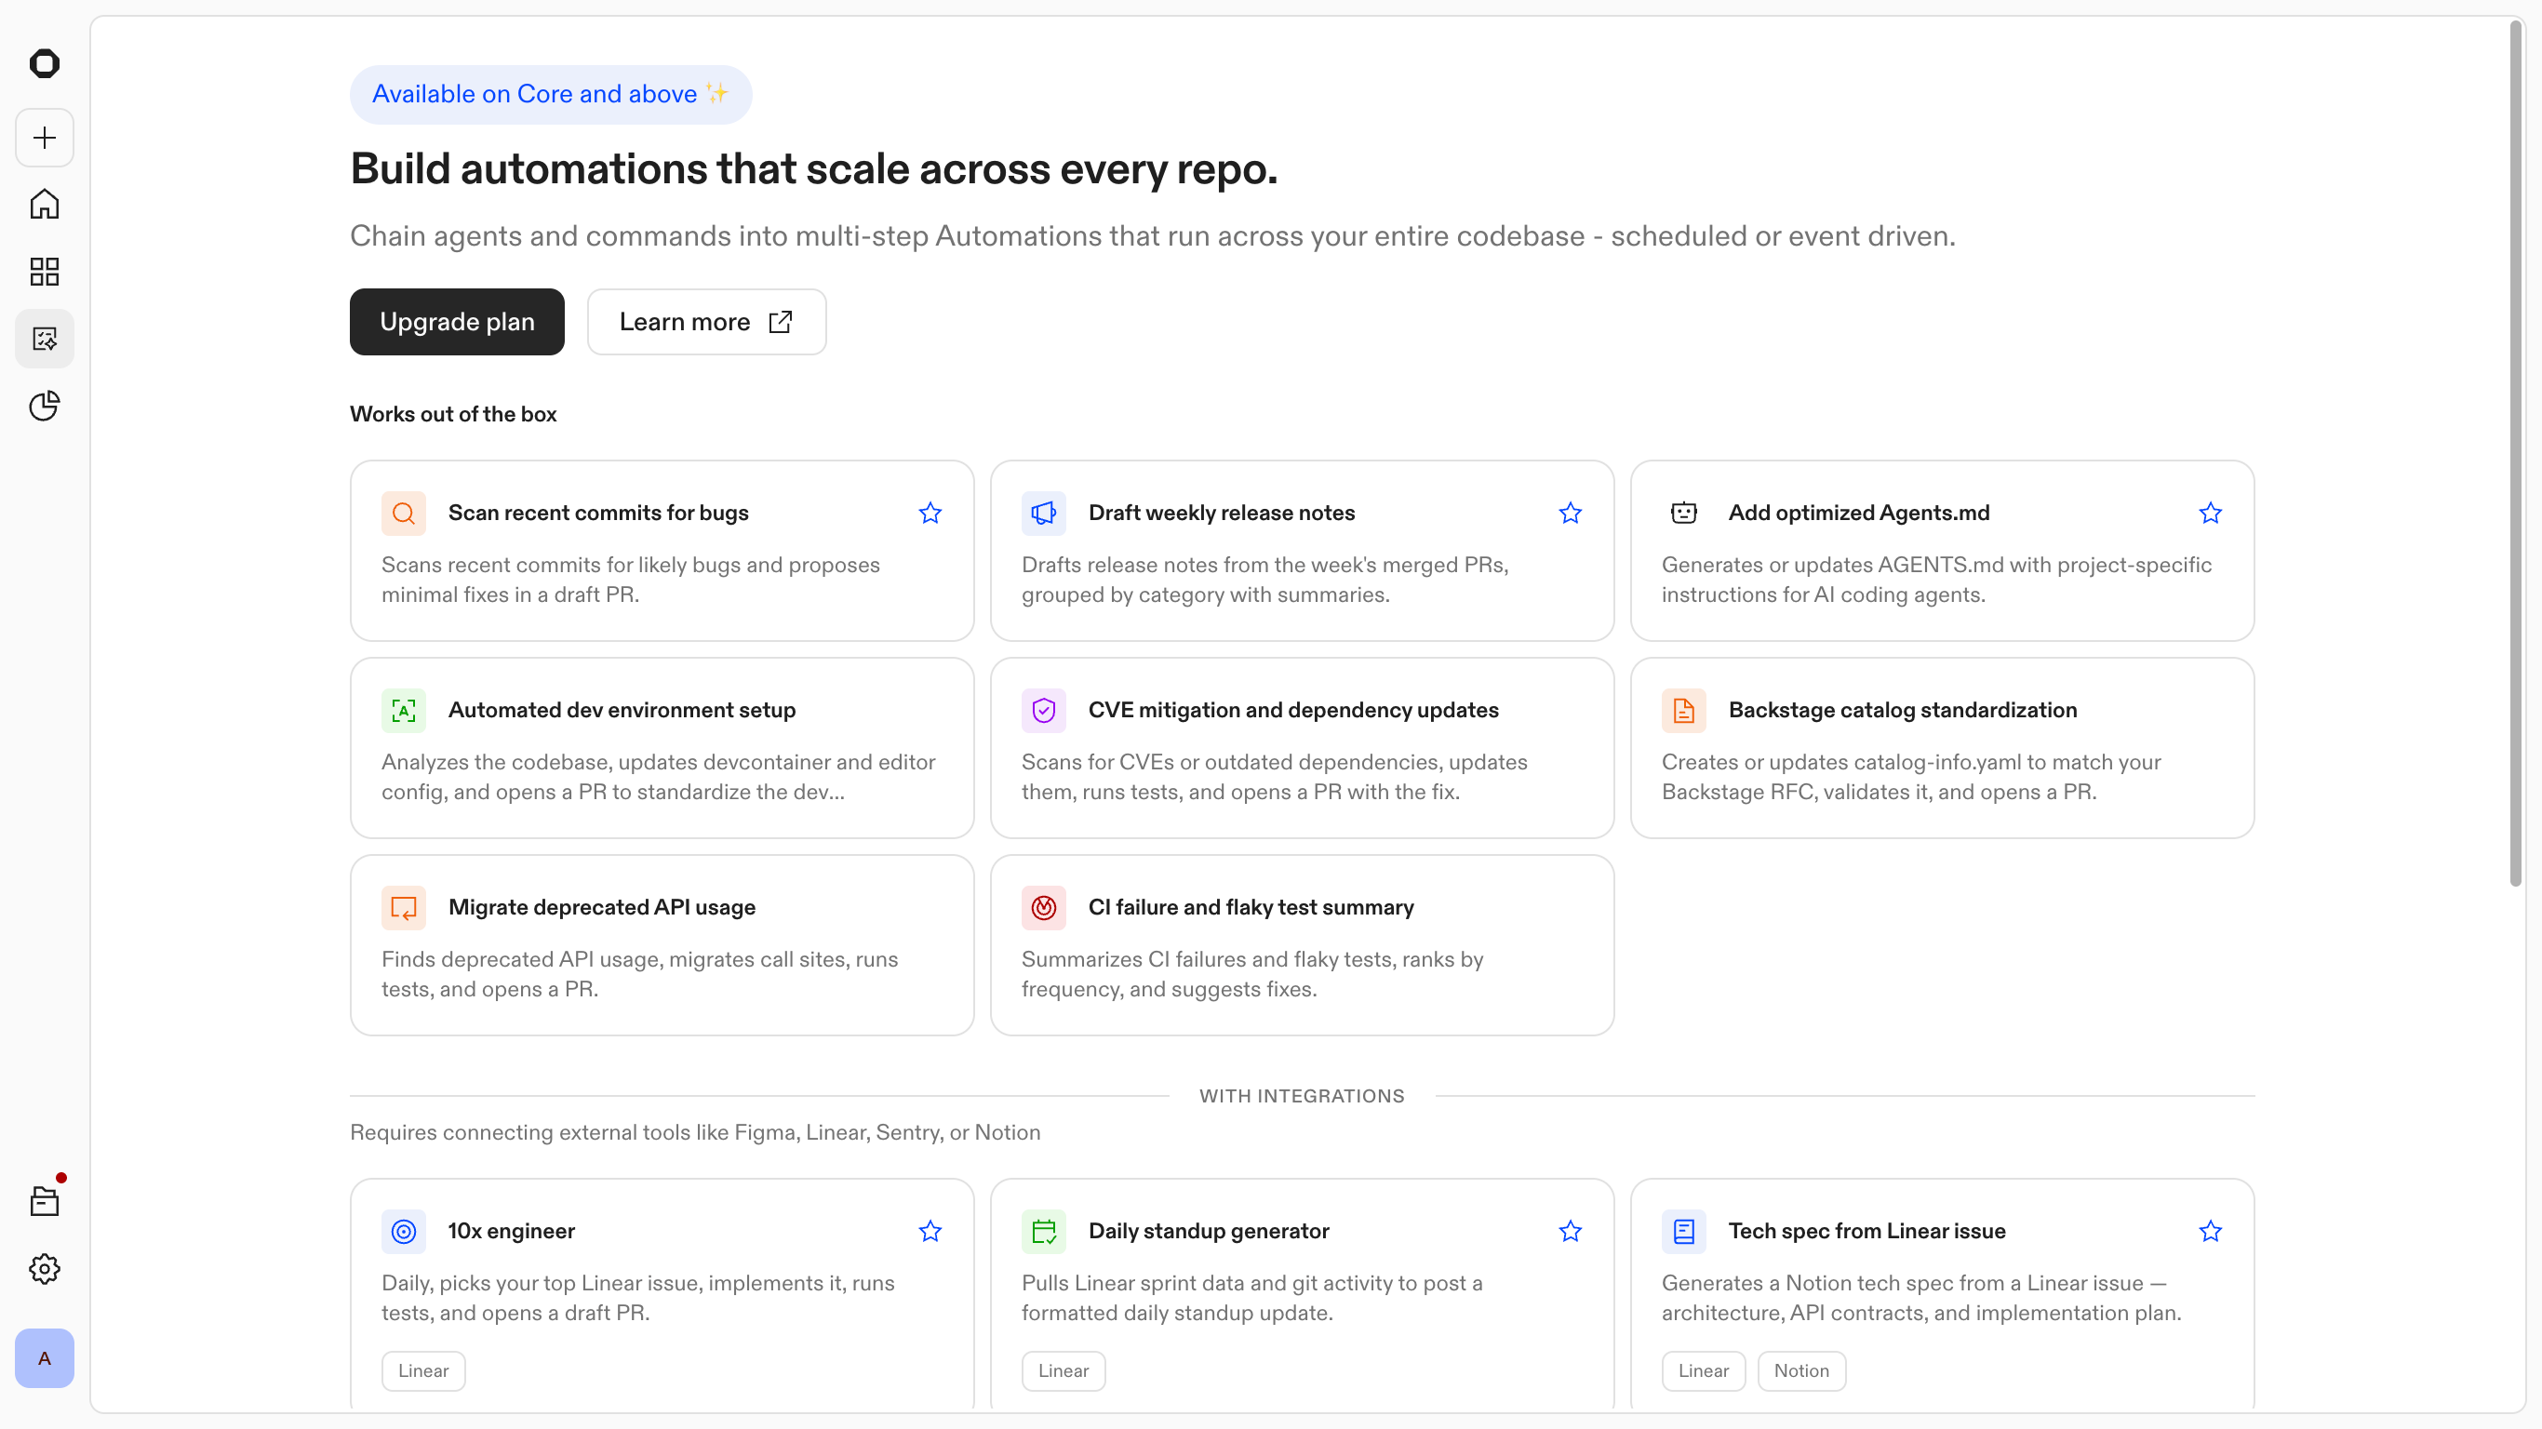Open the settings gear icon
The width and height of the screenshot is (2542, 1429).
(x=45, y=1268)
